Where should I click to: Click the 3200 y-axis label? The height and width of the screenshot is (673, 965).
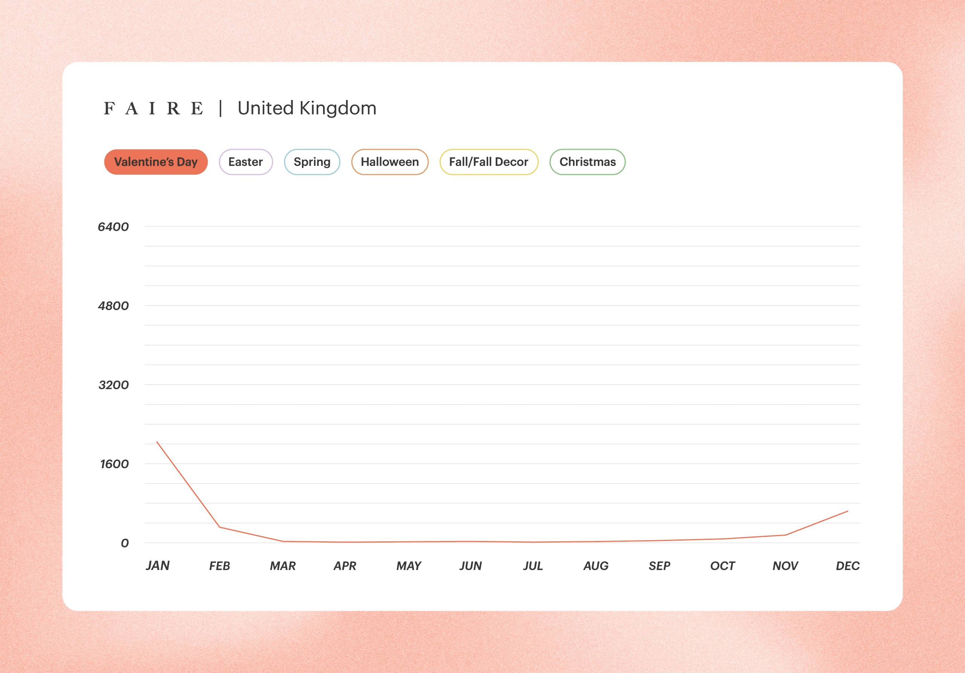113,385
